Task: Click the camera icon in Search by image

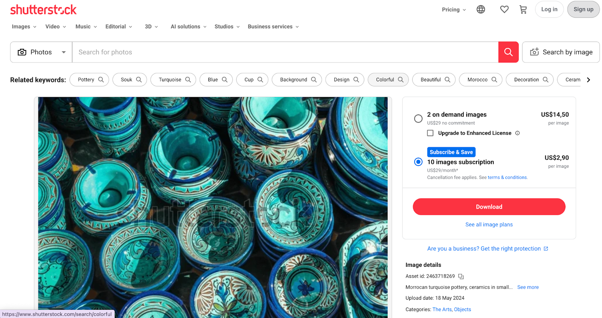Action: 534,52
